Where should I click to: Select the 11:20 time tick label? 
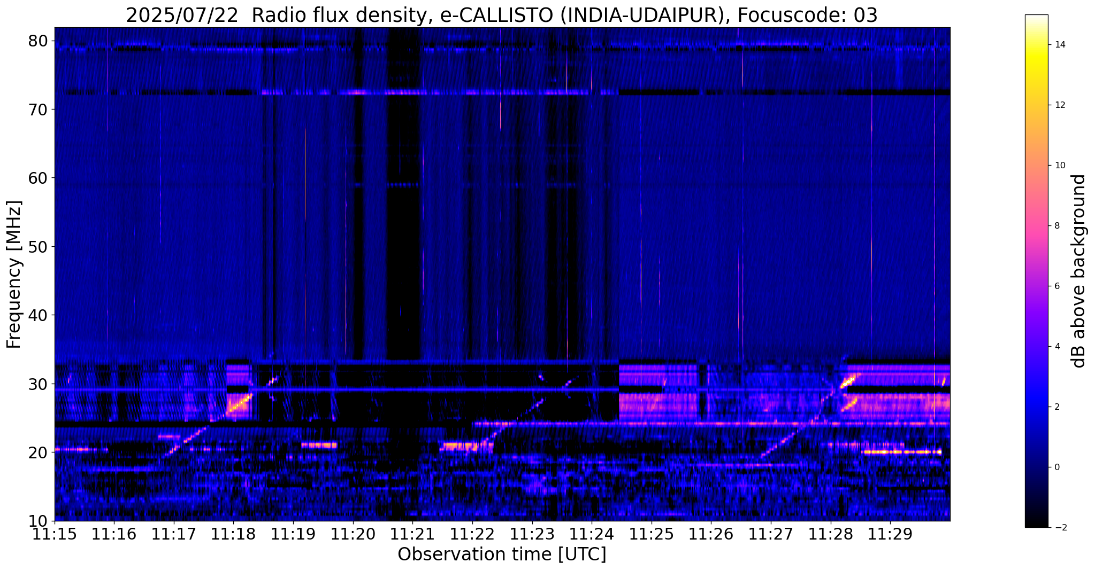[x=353, y=534]
